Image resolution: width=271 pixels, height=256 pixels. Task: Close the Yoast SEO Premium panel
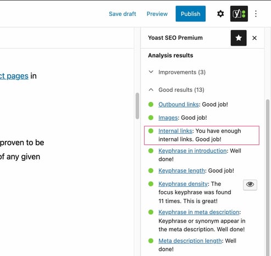click(255, 38)
